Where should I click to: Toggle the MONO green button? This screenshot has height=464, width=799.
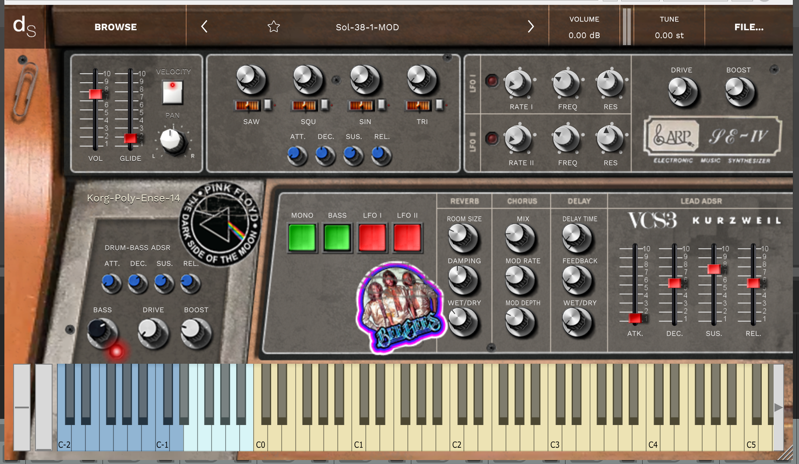[x=302, y=237]
